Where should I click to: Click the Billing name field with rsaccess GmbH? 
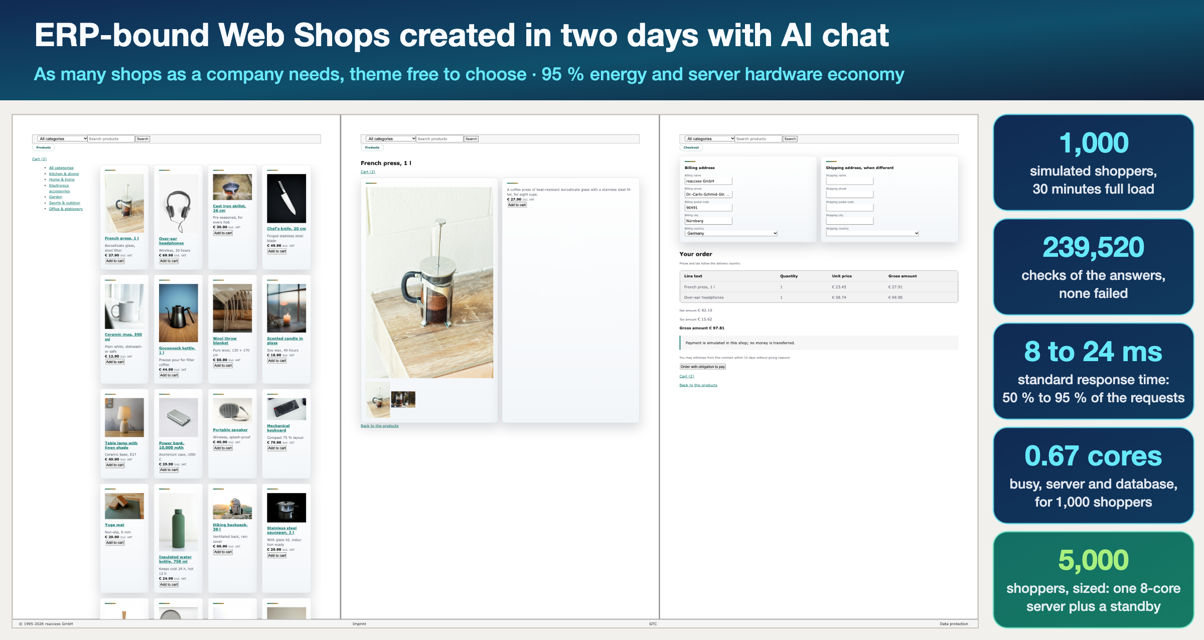(x=708, y=181)
